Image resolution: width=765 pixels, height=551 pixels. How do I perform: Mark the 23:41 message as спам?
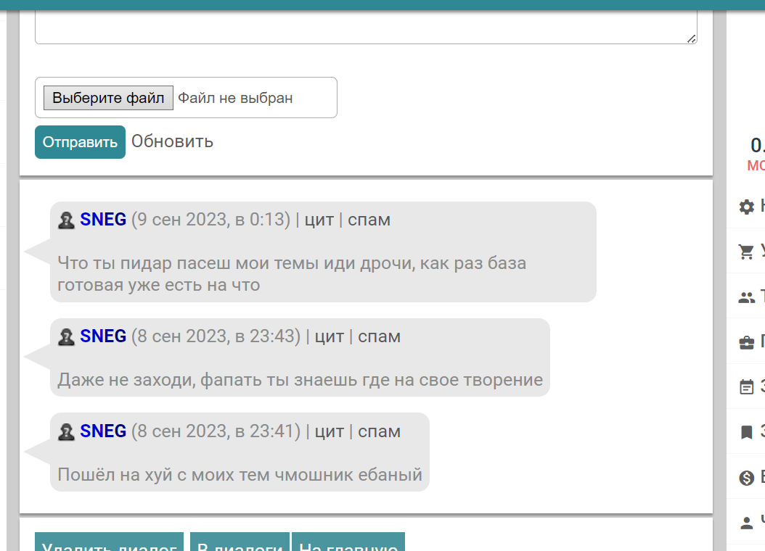click(x=379, y=431)
